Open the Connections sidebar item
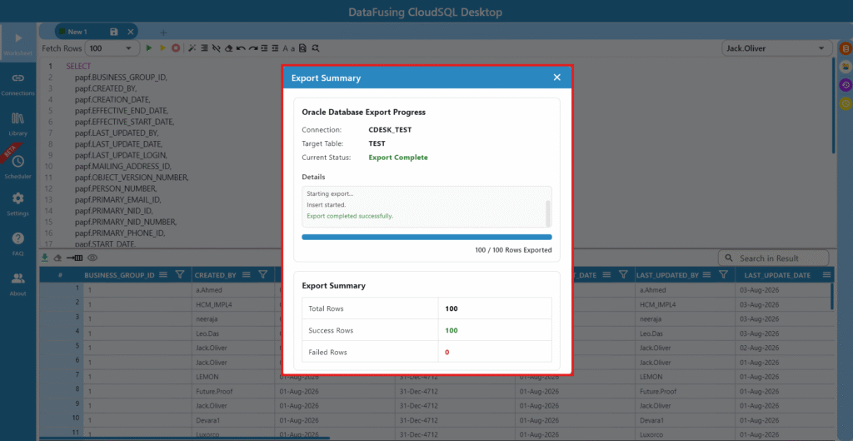Screen dimensions: 853x441 [x=18, y=84]
